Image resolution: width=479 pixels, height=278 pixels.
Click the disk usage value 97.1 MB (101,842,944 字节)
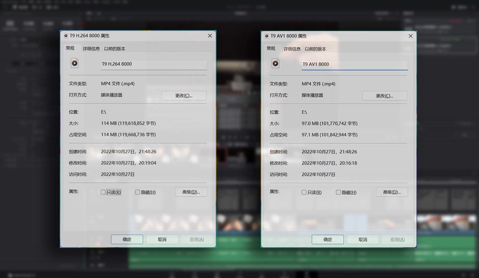point(330,135)
